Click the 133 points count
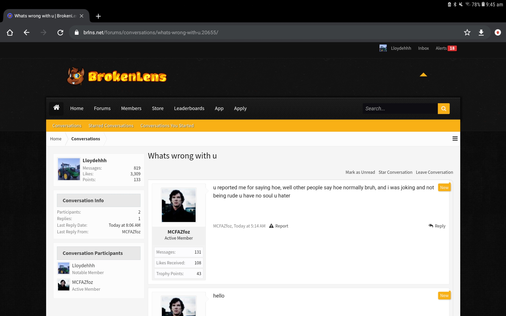This screenshot has height=316, width=506. click(x=137, y=180)
